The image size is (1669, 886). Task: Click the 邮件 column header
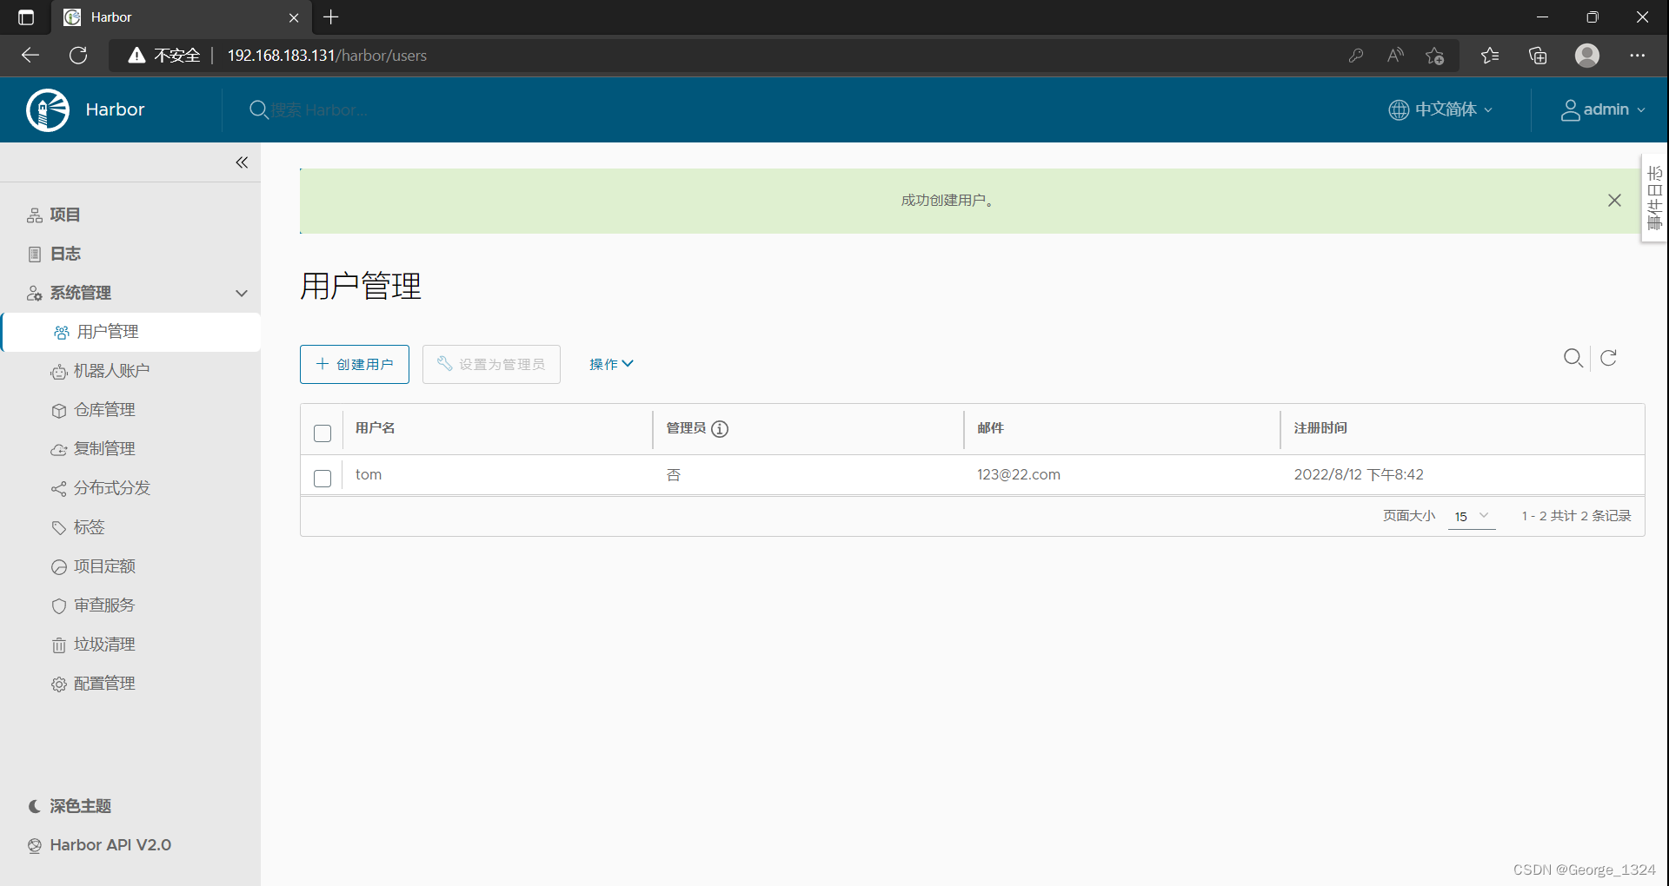pos(990,428)
